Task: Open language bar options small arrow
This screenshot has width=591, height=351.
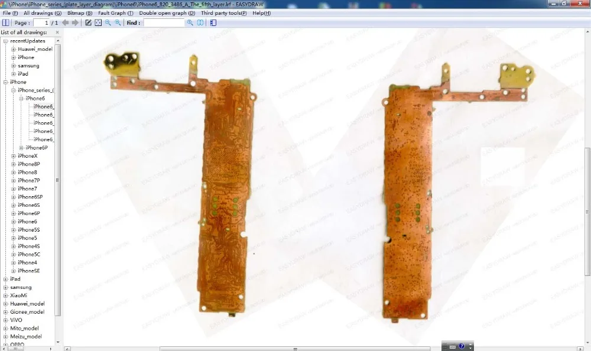Action: click(x=470, y=347)
